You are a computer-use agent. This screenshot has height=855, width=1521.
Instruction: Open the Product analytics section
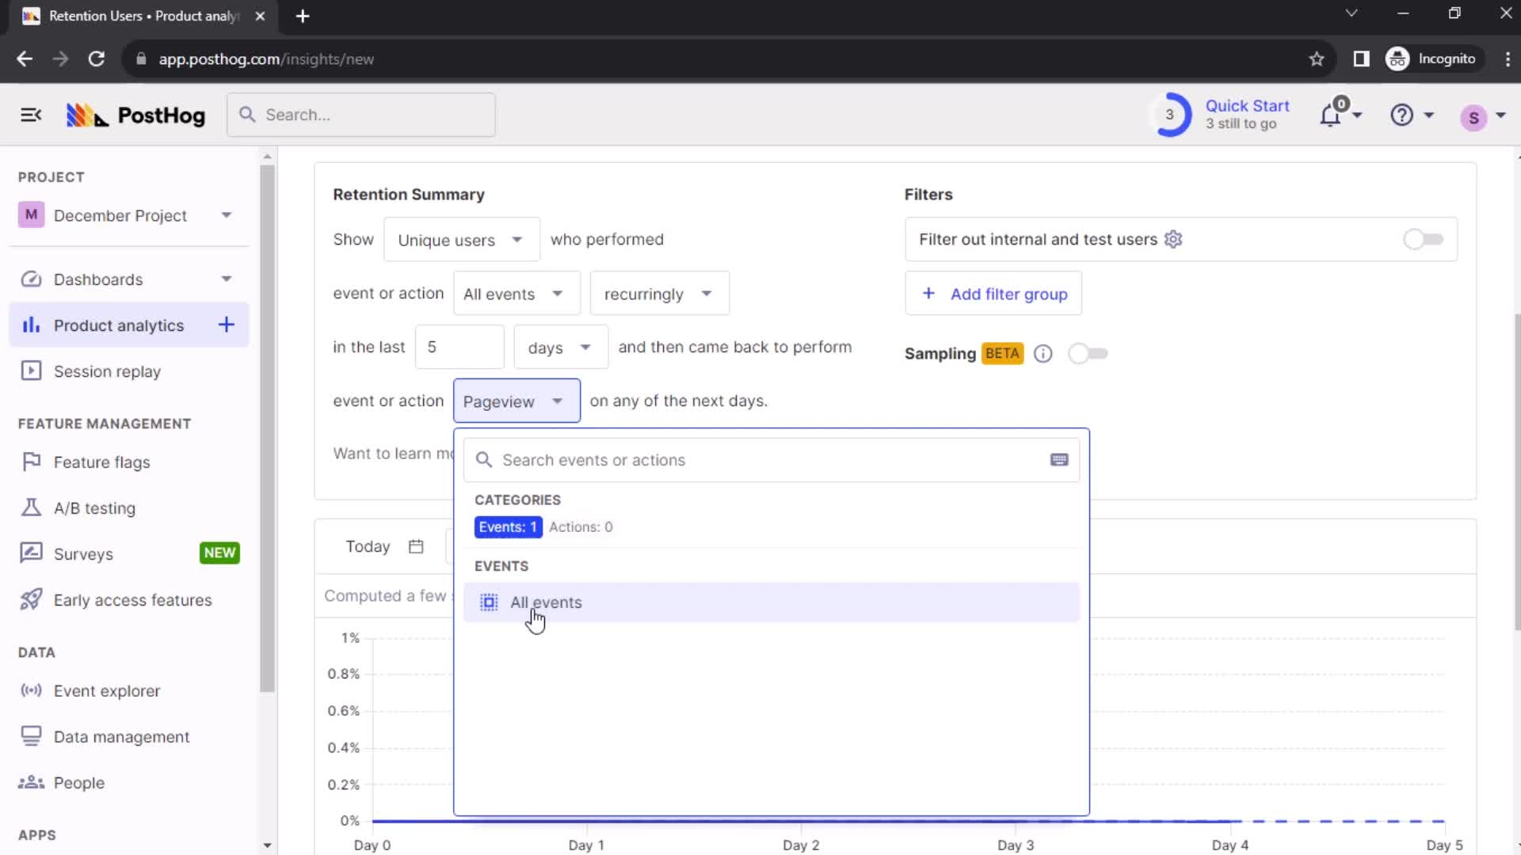pyautogui.click(x=118, y=325)
